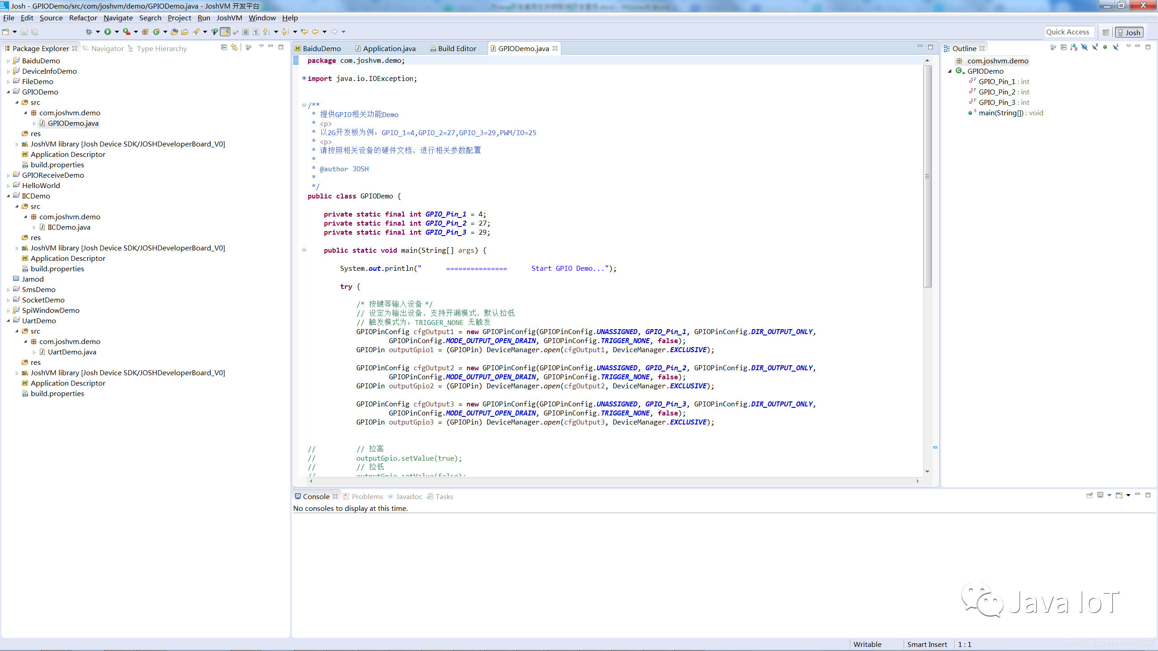
Task: Click the editor vertical scrollbar thumb
Action: pos(927,176)
